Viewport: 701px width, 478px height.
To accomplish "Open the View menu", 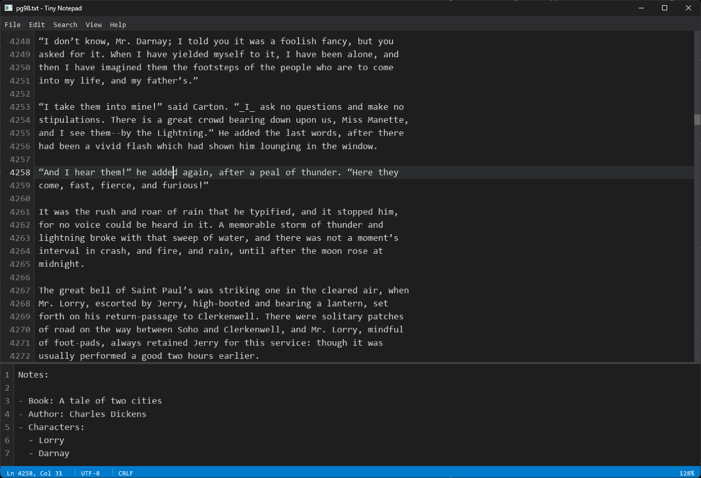I will click(x=94, y=24).
